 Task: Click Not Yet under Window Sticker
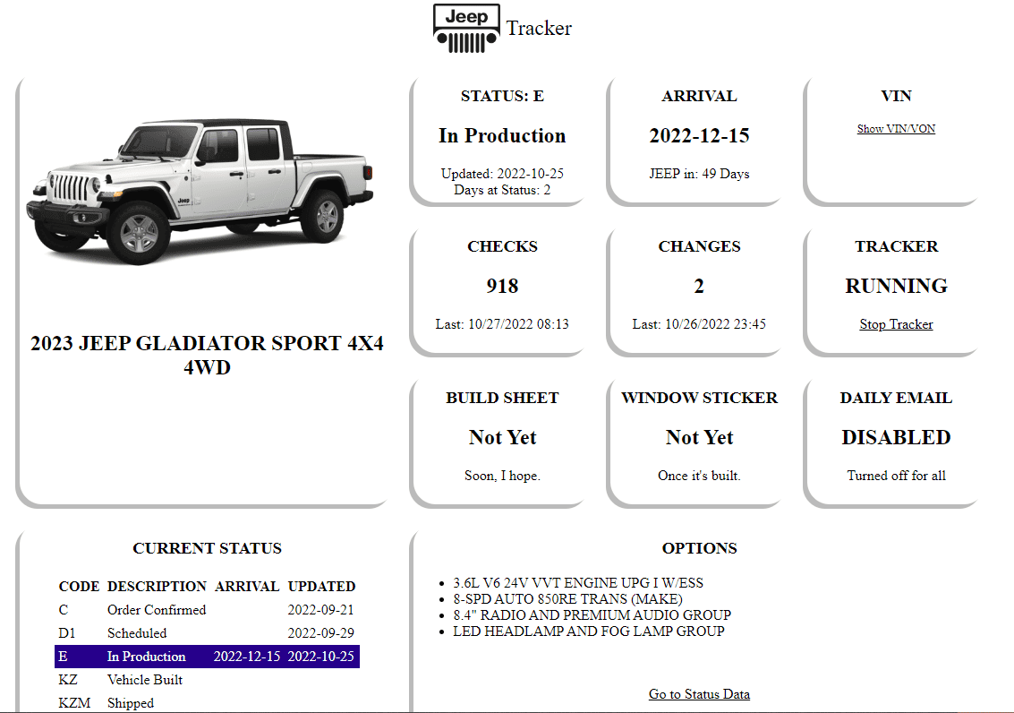tap(699, 437)
